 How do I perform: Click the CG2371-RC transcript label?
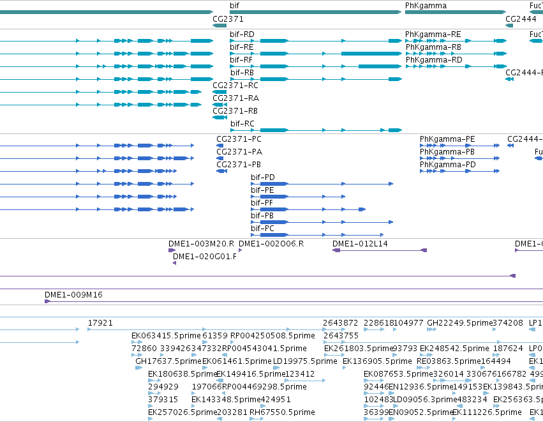[x=235, y=86]
